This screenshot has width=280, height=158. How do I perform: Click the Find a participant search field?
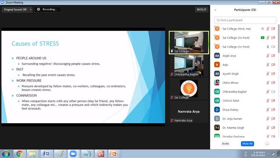(245, 20)
